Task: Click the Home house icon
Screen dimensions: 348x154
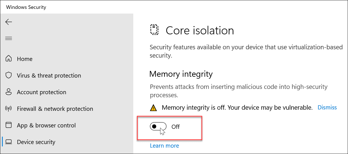Action: click(9, 59)
